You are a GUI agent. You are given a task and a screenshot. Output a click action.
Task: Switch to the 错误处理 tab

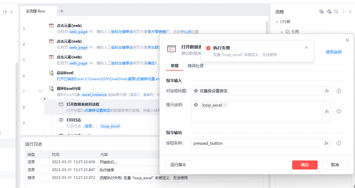pyautogui.click(x=196, y=66)
